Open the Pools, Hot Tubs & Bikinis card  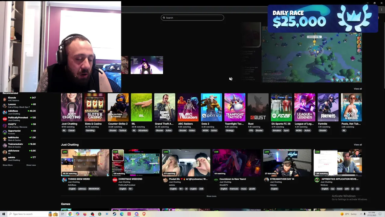(x=351, y=107)
